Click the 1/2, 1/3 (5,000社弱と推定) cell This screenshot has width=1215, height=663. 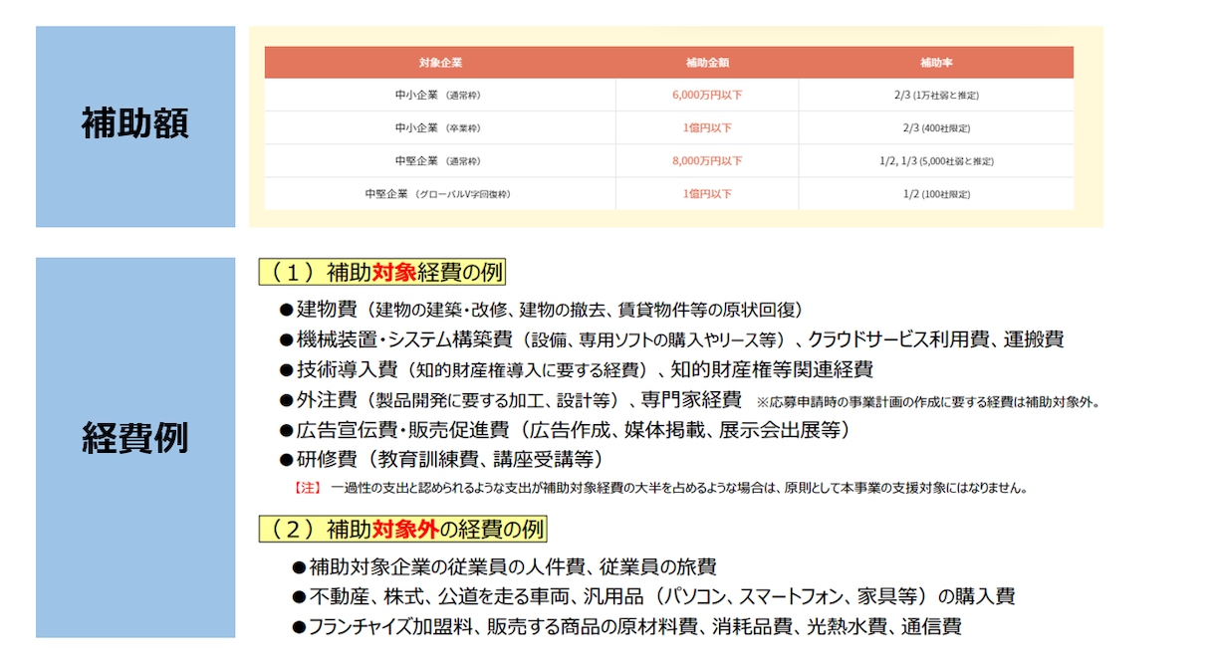936,161
